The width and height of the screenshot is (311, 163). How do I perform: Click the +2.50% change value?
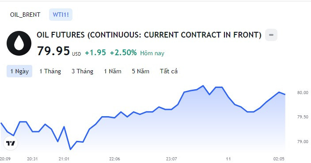pos(123,53)
